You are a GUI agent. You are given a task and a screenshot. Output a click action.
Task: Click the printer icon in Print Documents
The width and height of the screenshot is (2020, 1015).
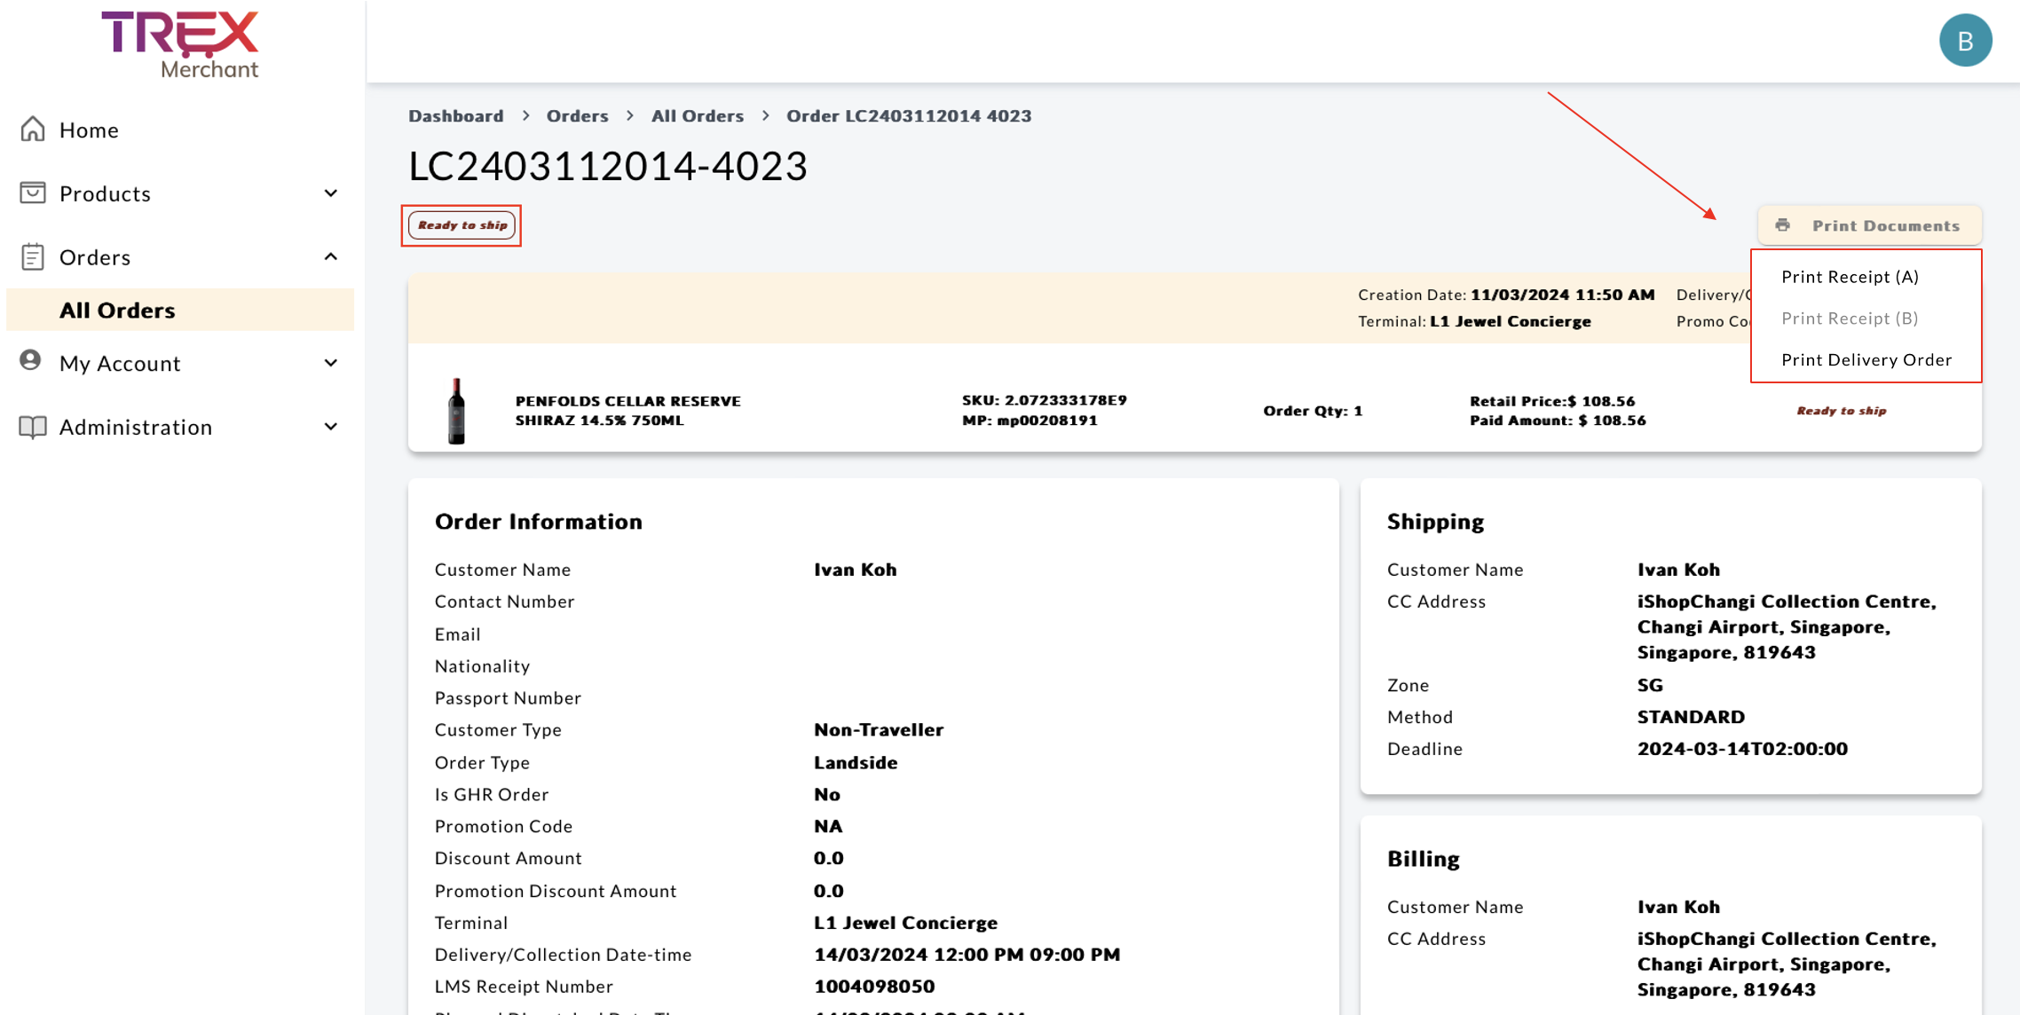[x=1782, y=225]
